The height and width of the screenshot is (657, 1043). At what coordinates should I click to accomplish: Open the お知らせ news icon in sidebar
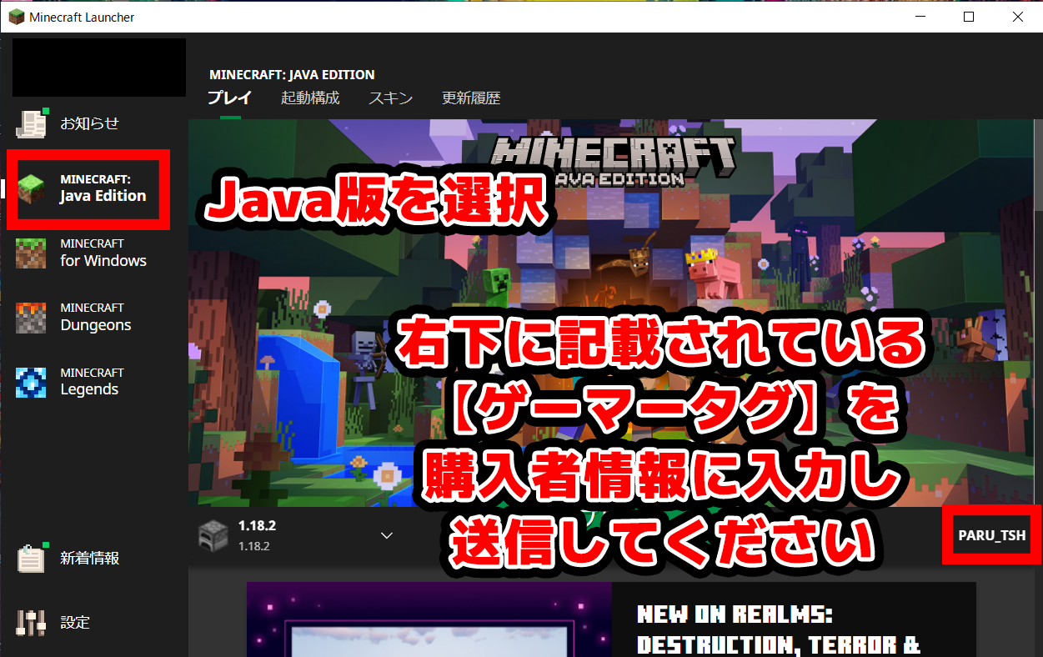tap(33, 123)
